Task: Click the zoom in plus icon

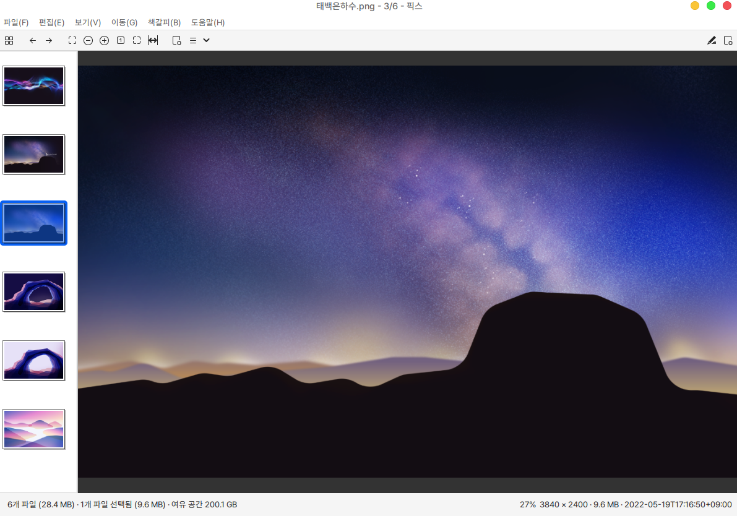Action: [x=104, y=40]
